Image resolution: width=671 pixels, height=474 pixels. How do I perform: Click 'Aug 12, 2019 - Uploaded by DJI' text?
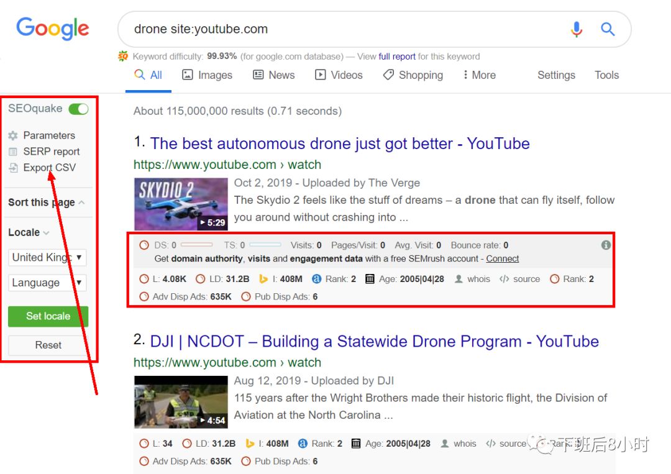click(x=314, y=381)
